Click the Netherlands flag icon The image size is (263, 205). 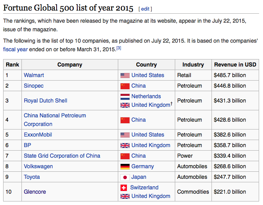coord(125,97)
